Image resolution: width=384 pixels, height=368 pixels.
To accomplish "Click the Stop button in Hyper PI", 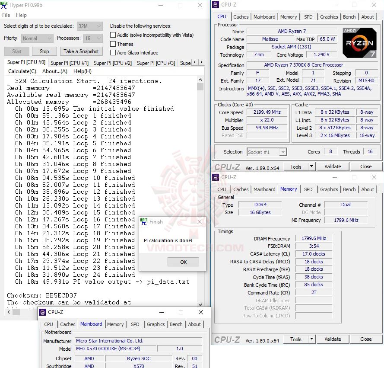I will [44, 51].
